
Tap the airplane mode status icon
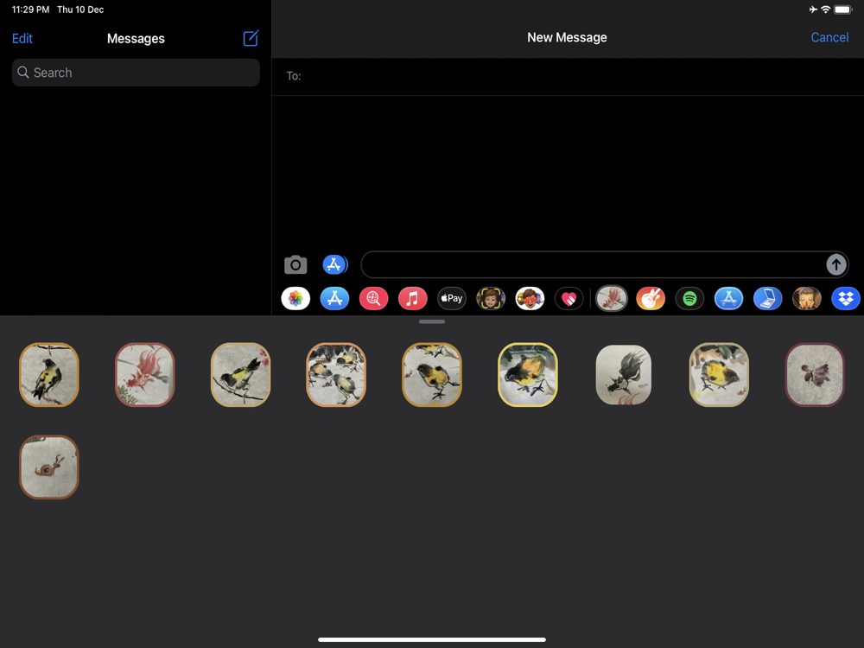[813, 10]
